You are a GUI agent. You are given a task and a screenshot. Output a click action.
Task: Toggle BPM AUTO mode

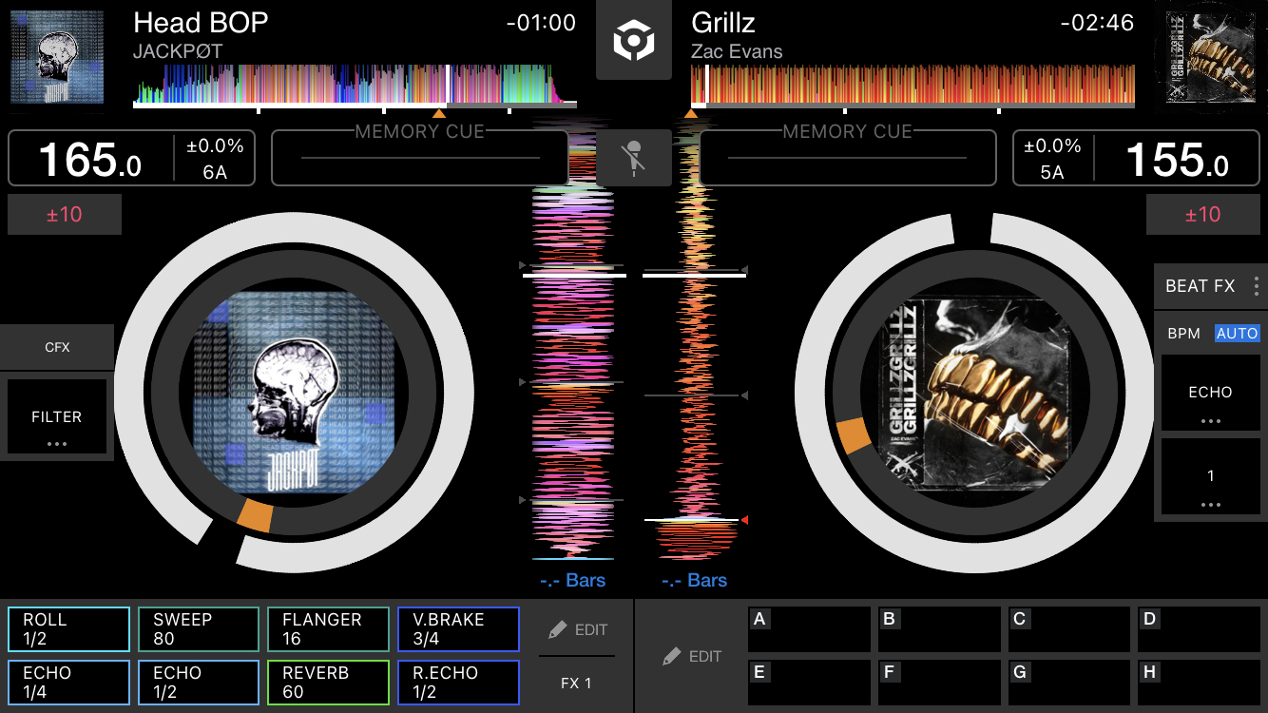[x=1237, y=334]
